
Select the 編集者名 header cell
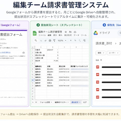click(x=41, y=66)
